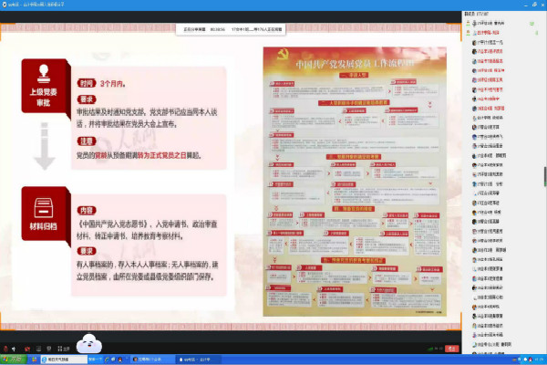Screen dimensions: 547x365
Task: Click the green signal strength indicator
Action: (x=430, y=349)
